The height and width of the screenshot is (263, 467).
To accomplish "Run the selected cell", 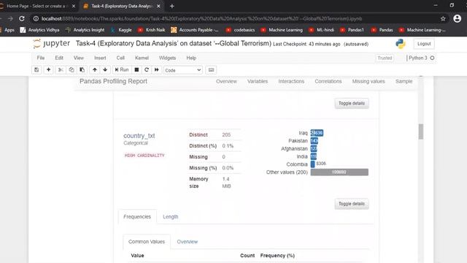I will point(122,70).
